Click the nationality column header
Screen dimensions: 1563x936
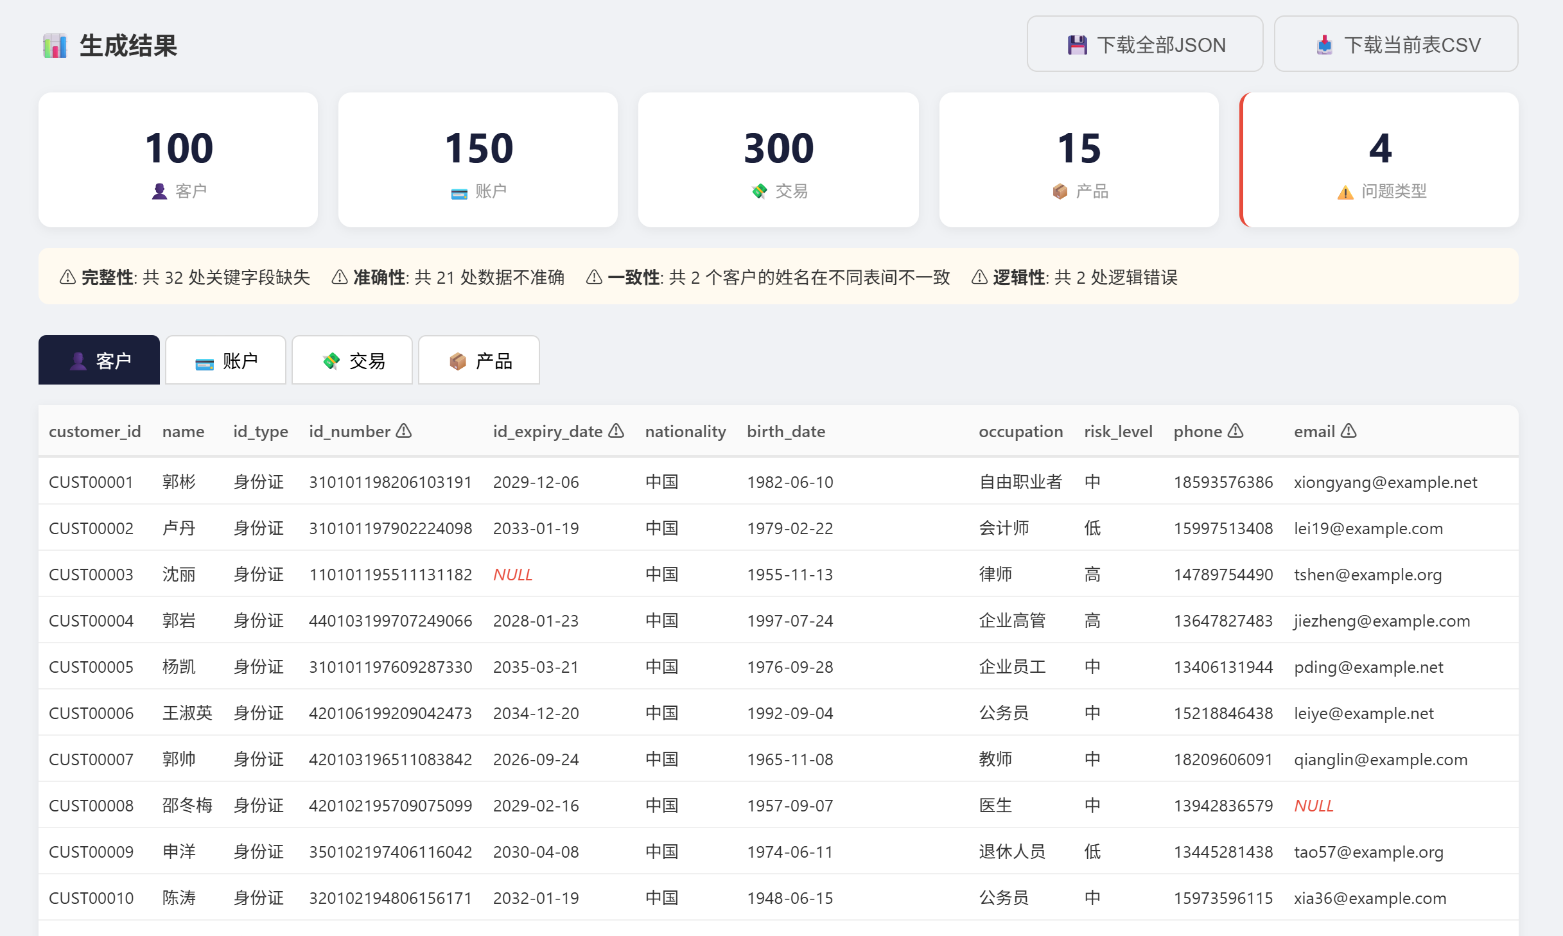pyautogui.click(x=685, y=431)
